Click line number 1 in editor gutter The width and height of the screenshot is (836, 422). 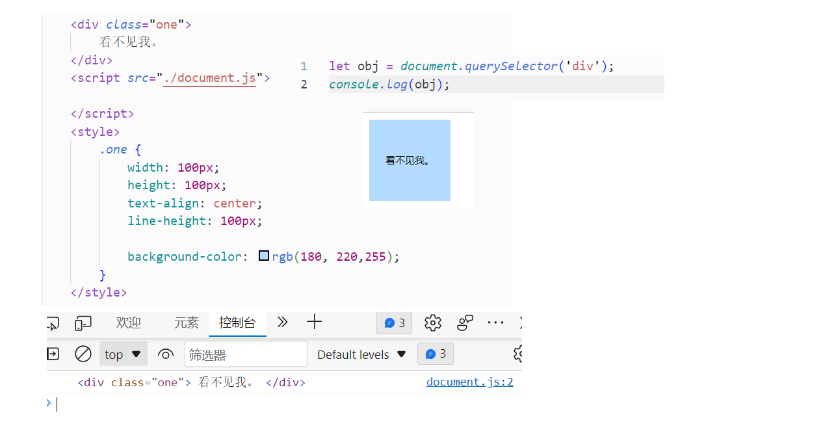[x=304, y=66]
